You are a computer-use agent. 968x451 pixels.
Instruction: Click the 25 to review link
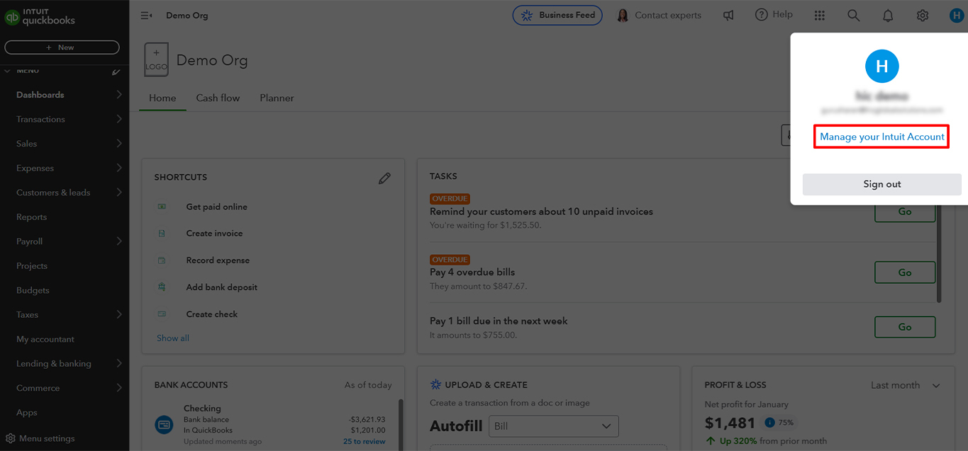click(364, 441)
